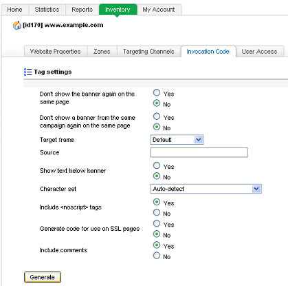Click the Tag settings list icon
Image resolution: width=288 pixels, height=286 pixels.
[28, 72]
